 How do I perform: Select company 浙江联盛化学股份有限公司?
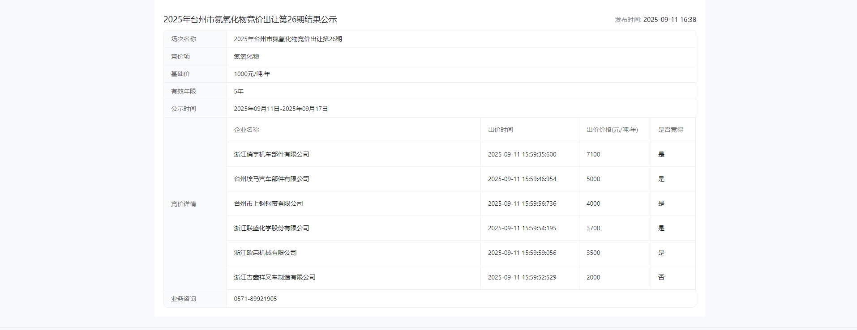tap(271, 228)
